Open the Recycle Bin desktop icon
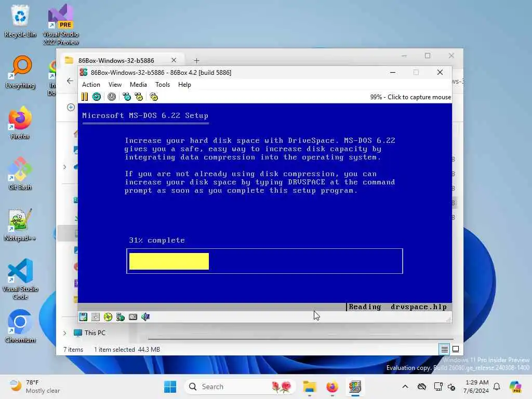 pyautogui.click(x=20, y=21)
